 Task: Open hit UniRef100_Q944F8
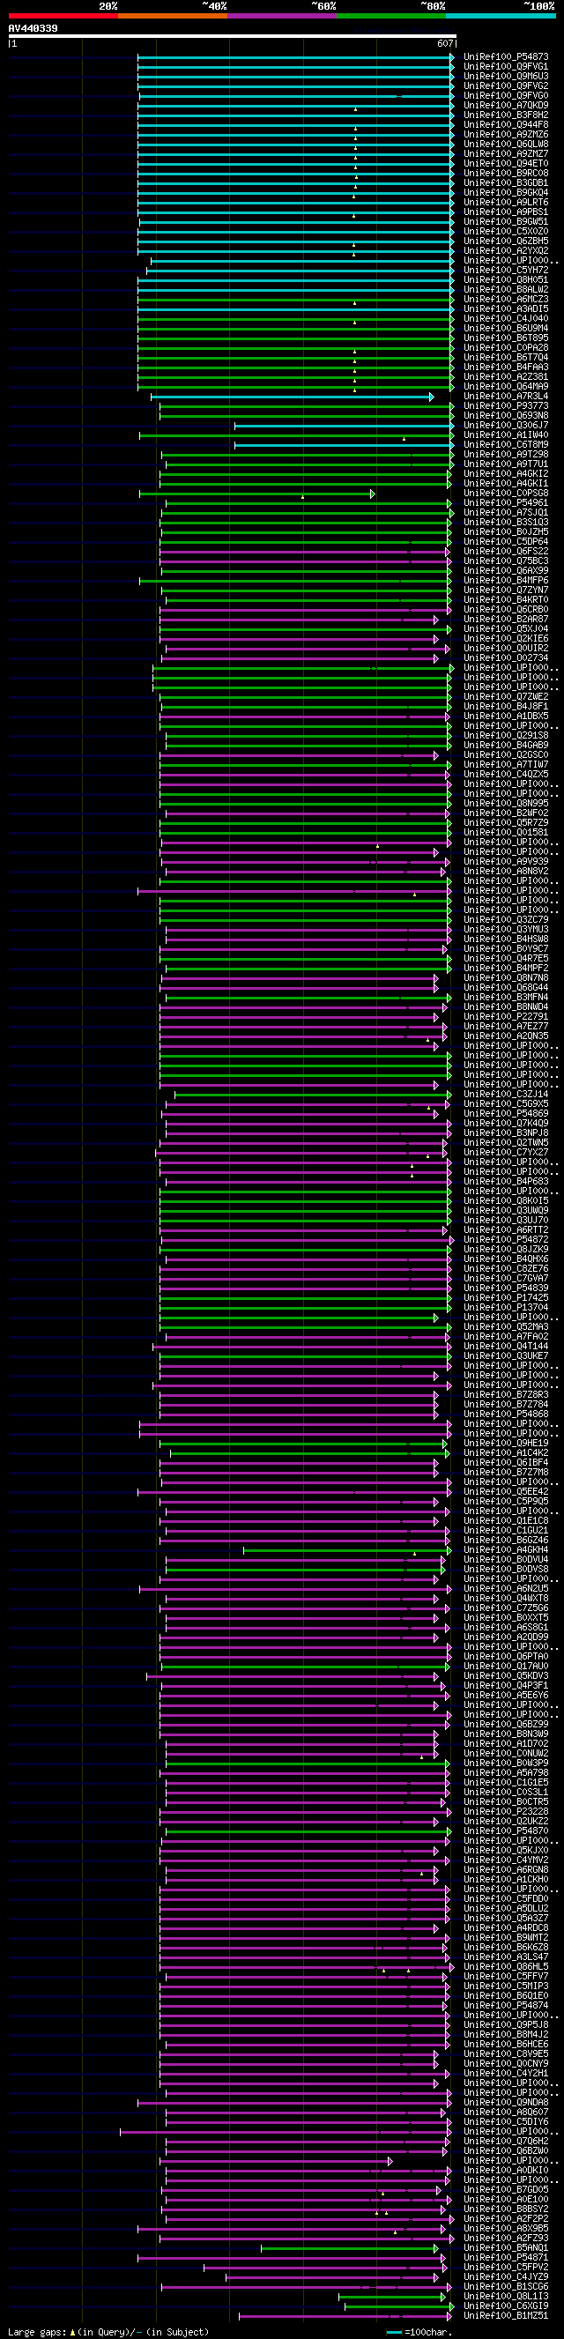(506, 124)
